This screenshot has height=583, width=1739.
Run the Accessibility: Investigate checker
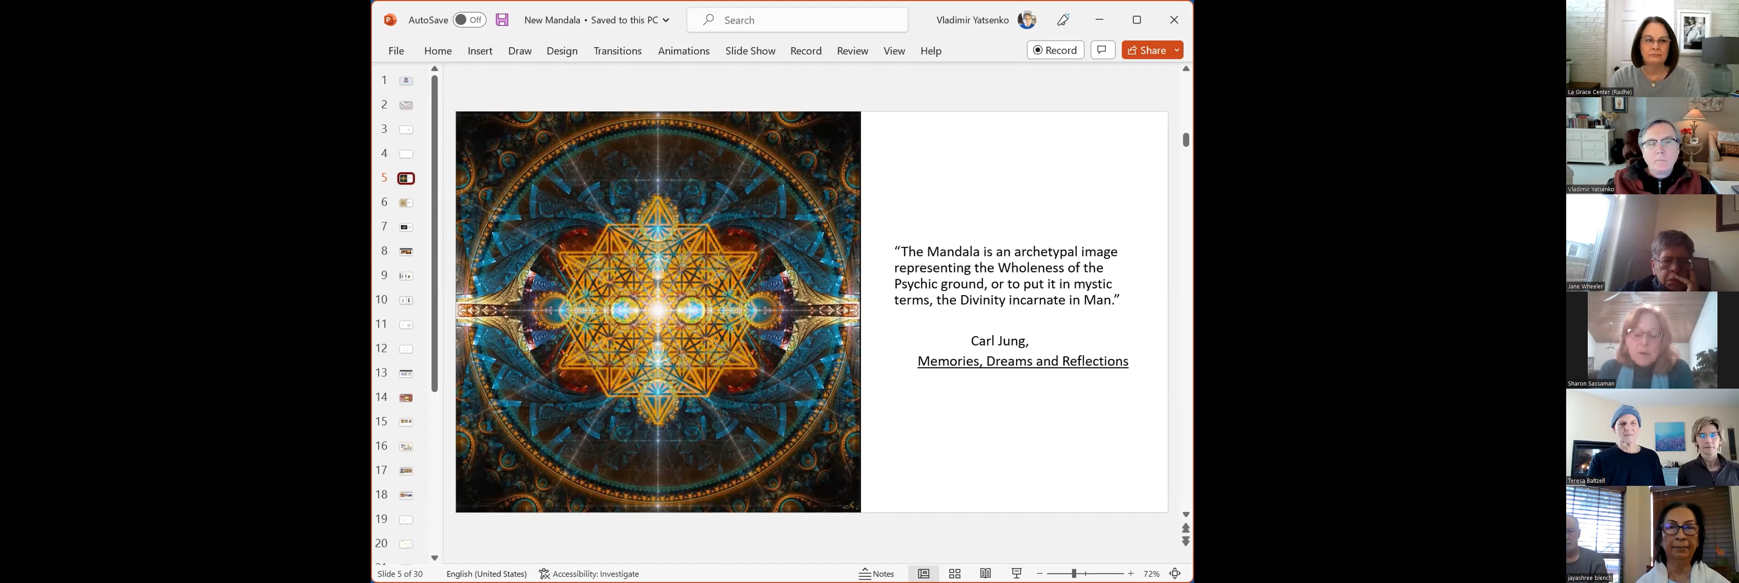point(589,574)
